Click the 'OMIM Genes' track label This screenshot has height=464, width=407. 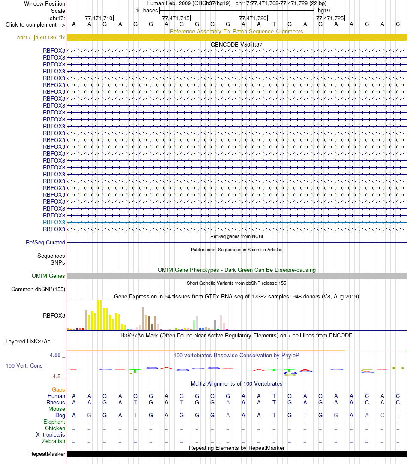point(48,276)
